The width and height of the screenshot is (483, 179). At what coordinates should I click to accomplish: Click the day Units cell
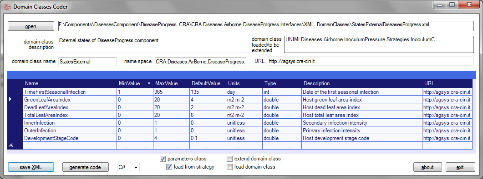point(244,92)
